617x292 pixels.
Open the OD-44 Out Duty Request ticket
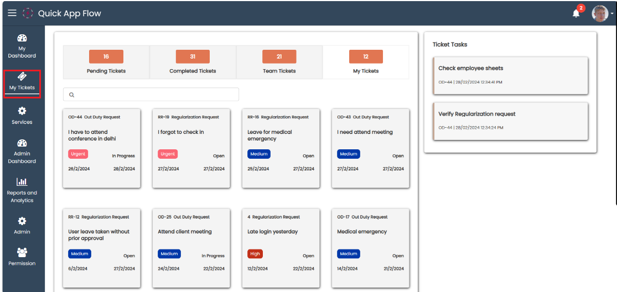[x=101, y=148]
